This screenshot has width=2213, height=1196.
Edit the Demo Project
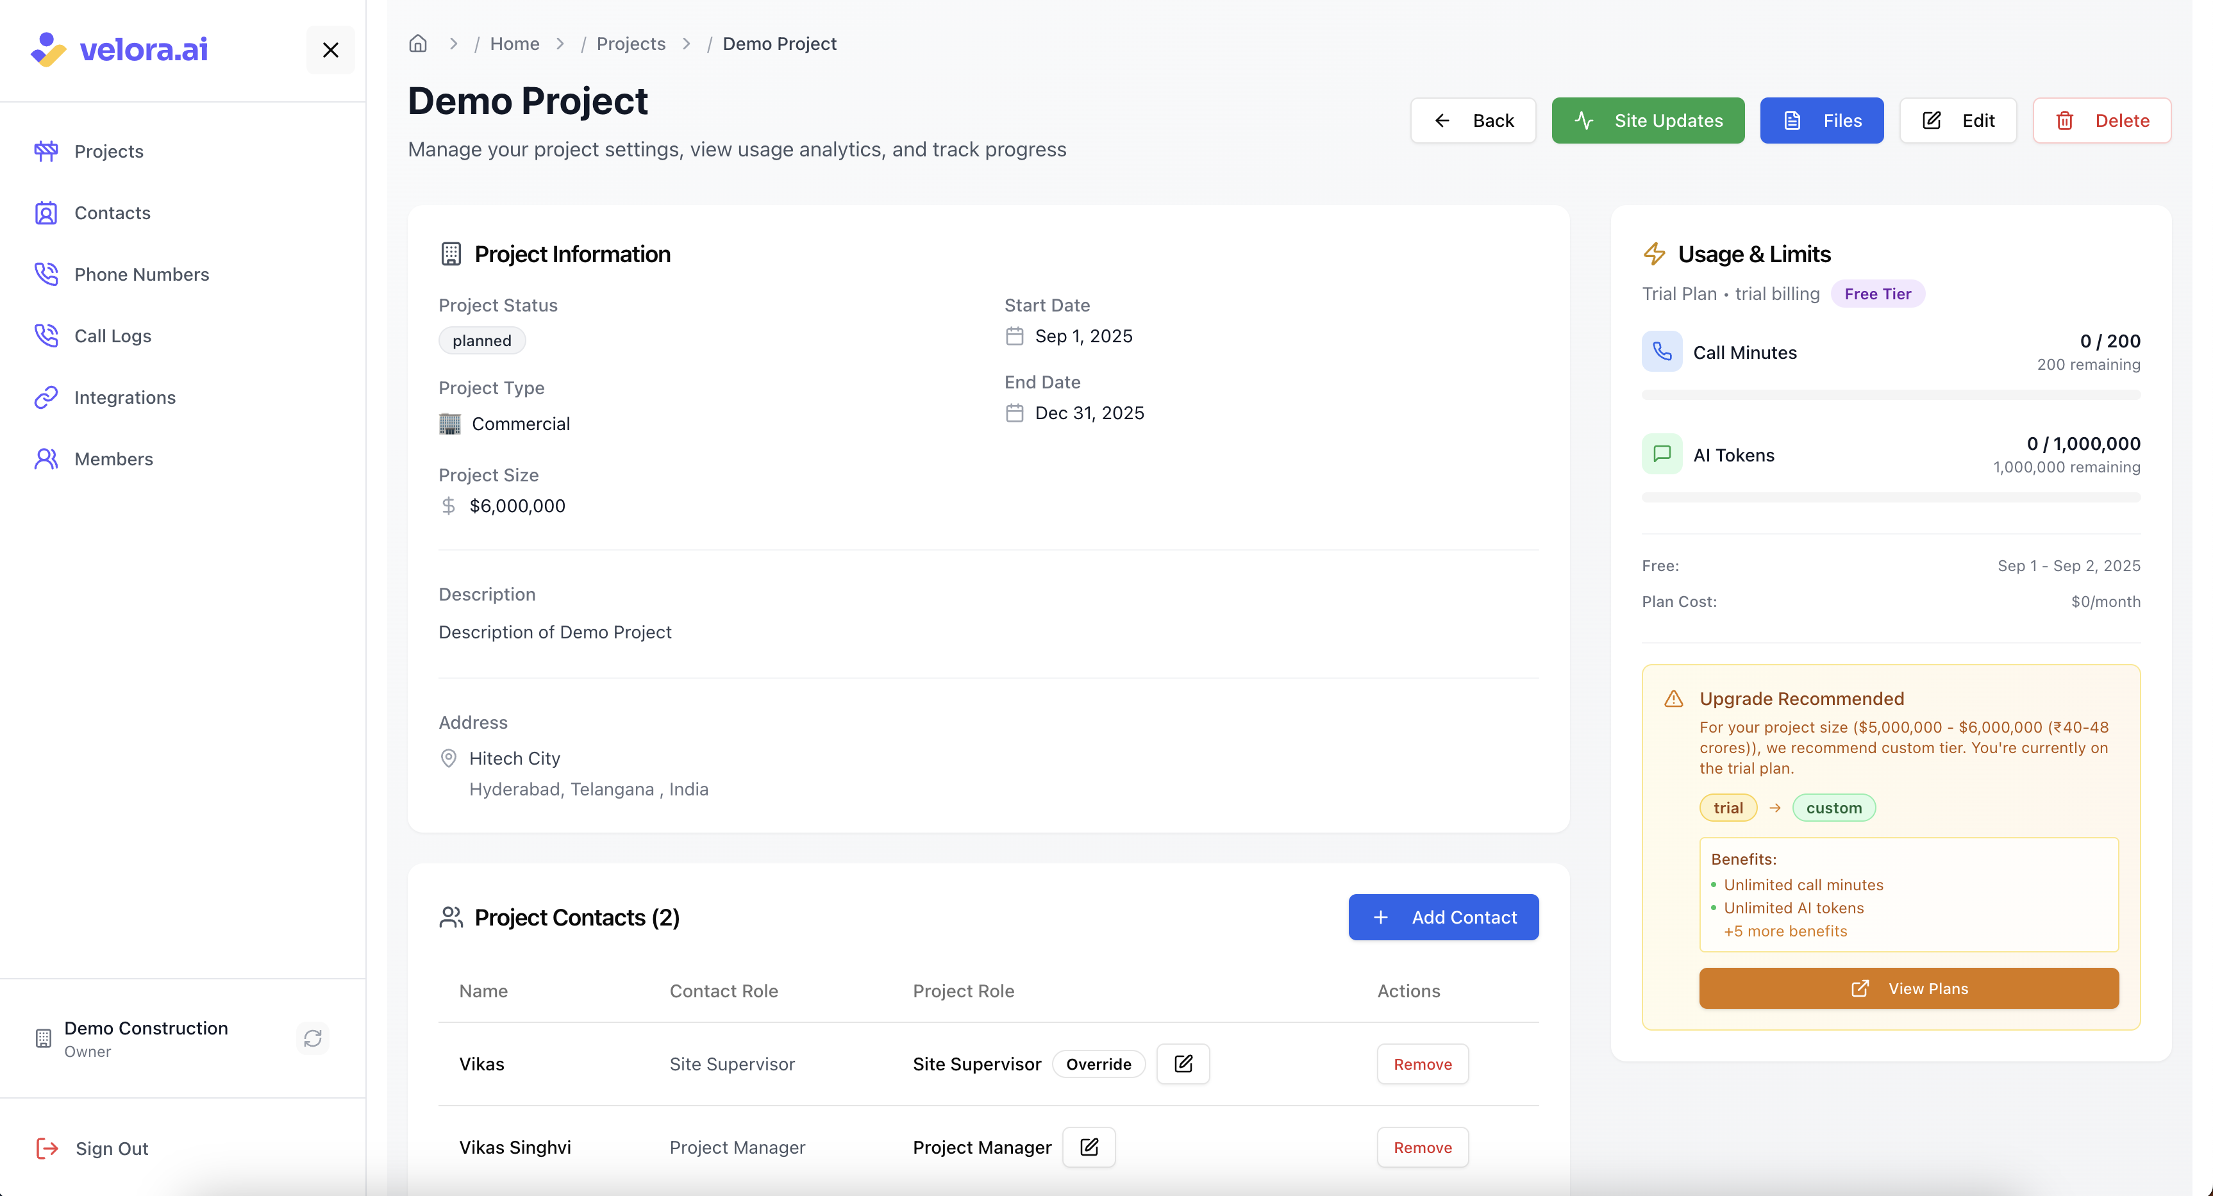point(1958,120)
